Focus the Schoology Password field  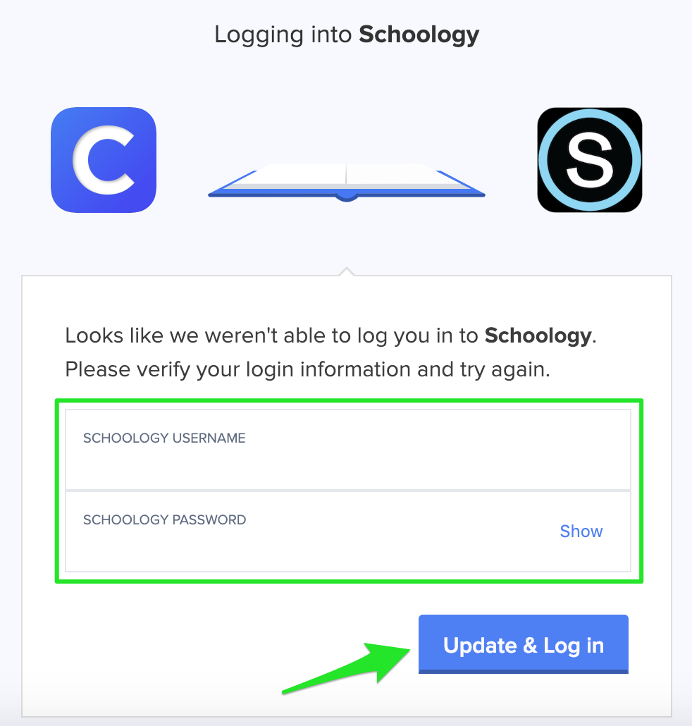(348, 531)
